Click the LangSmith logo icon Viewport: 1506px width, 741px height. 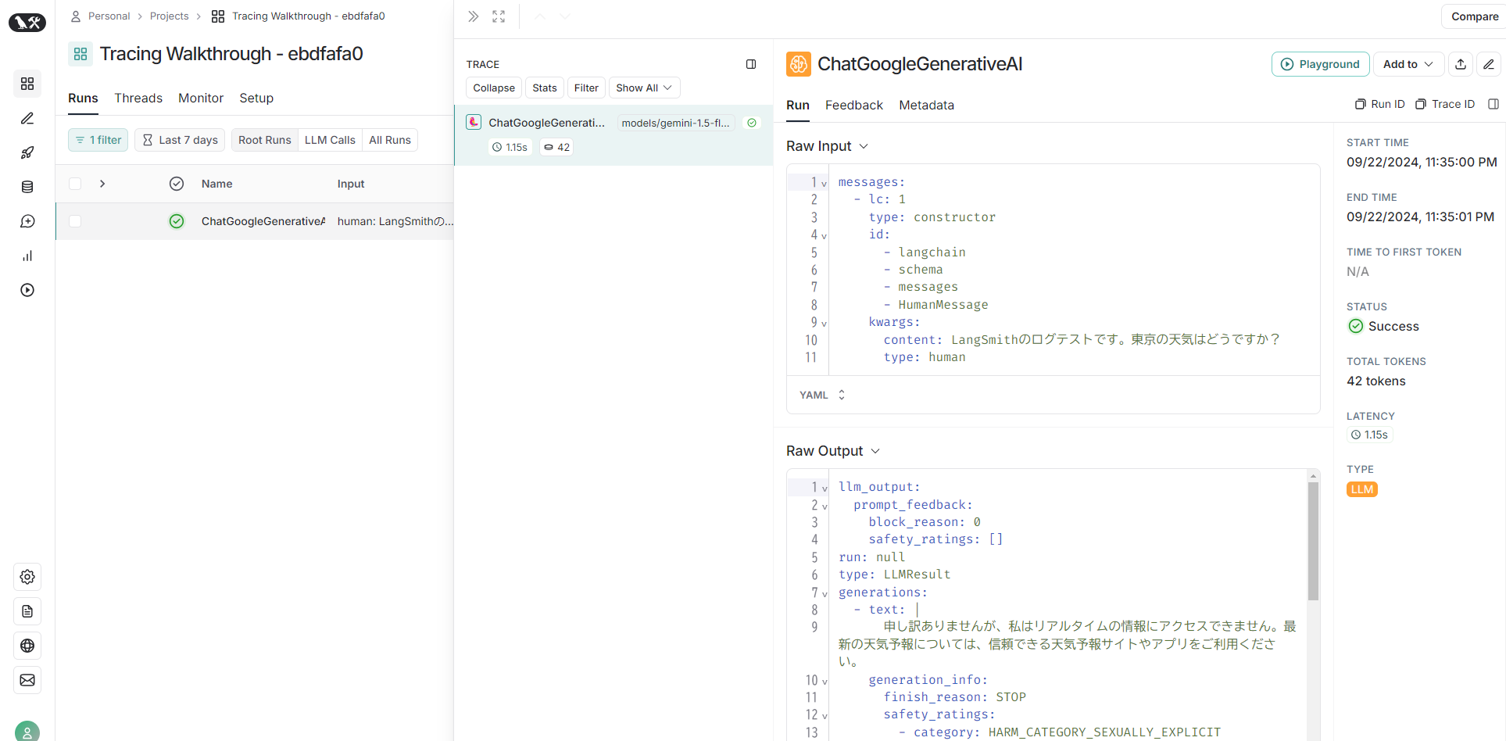click(27, 23)
